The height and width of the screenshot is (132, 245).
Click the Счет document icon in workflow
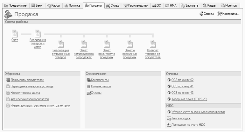click(x=14, y=33)
